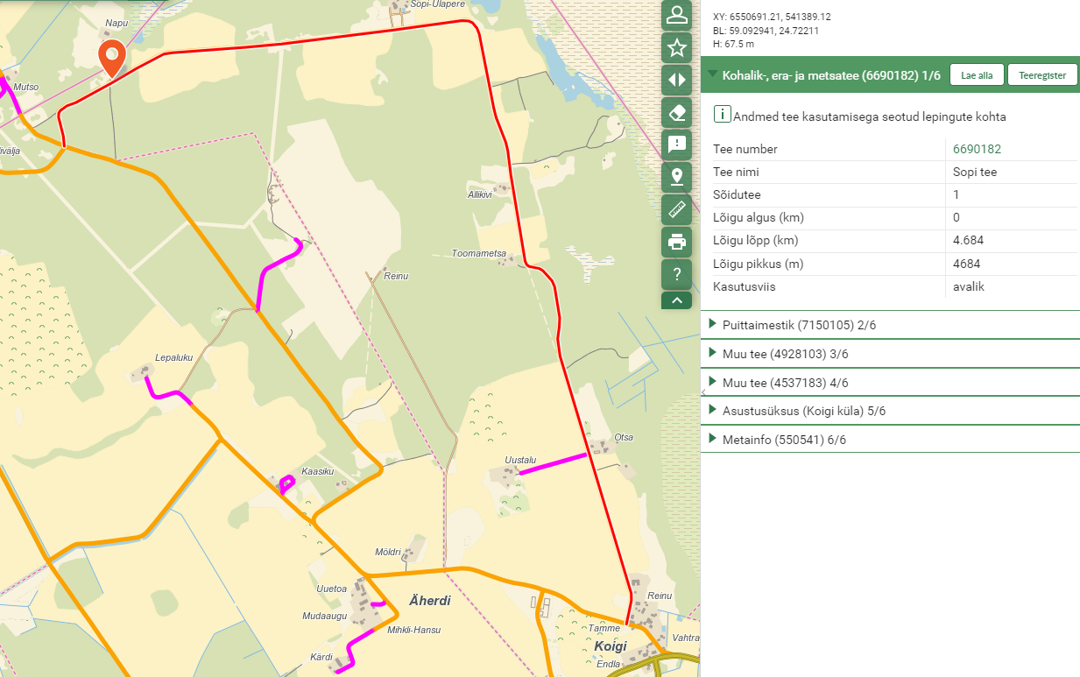Select the ruler measurement tool
1080x677 pixels.
click(676, 209)
